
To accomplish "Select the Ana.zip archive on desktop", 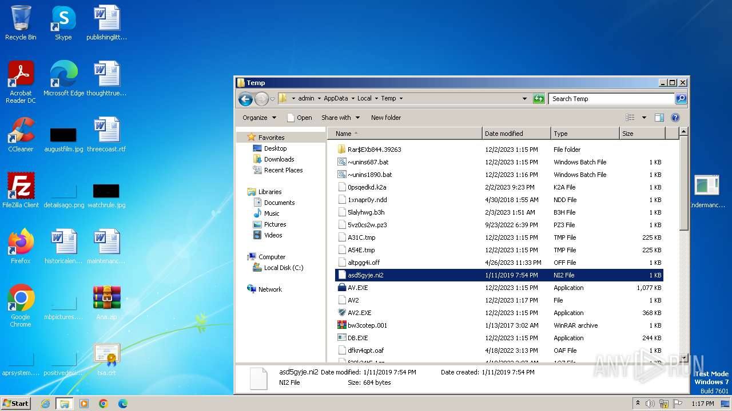I will (106, 303).
